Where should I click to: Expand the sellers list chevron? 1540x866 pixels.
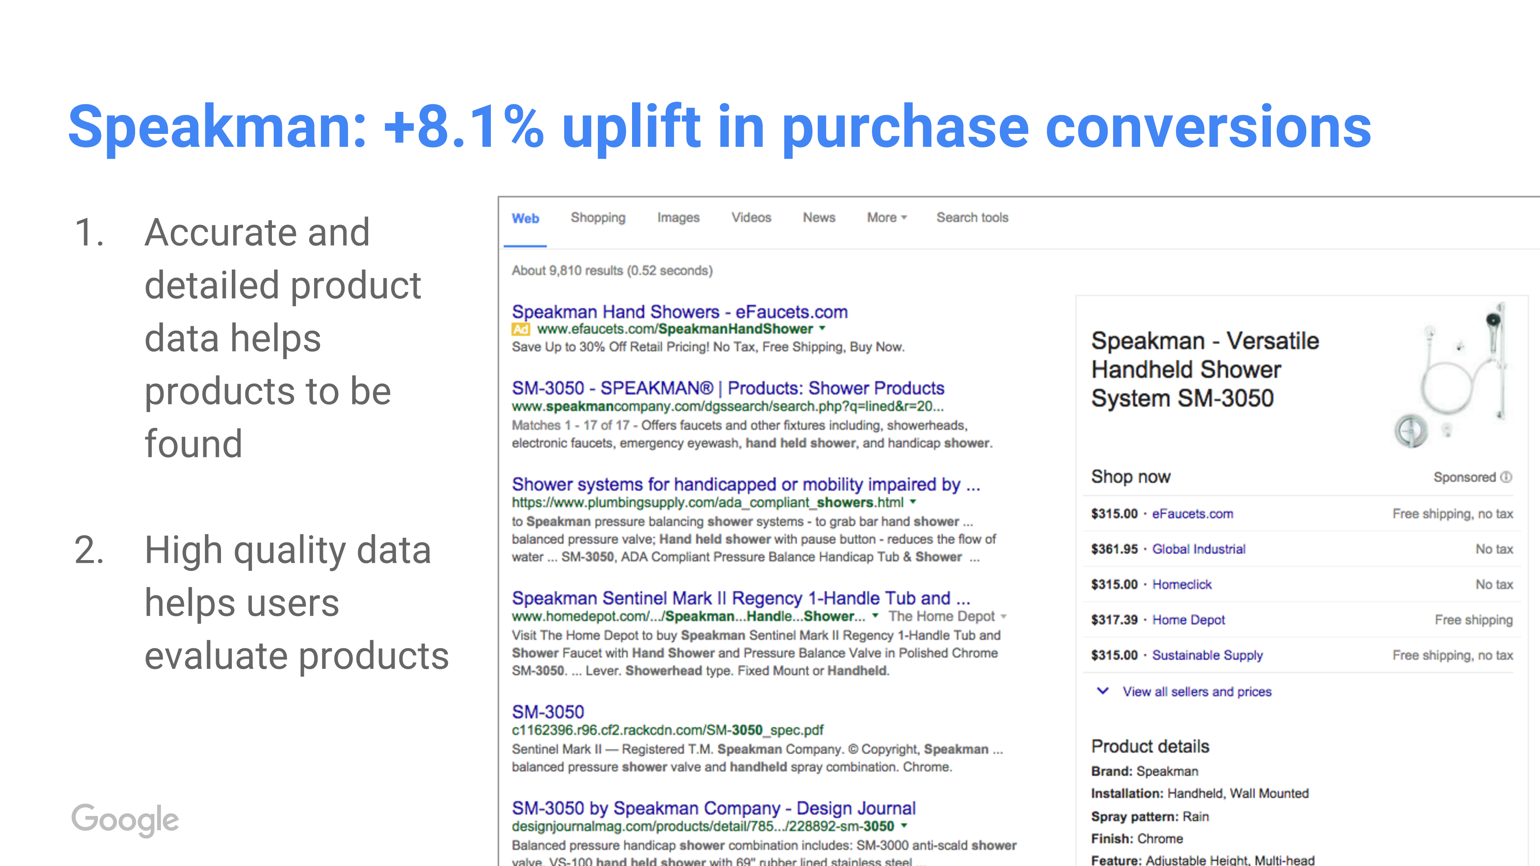point(1103,691)
